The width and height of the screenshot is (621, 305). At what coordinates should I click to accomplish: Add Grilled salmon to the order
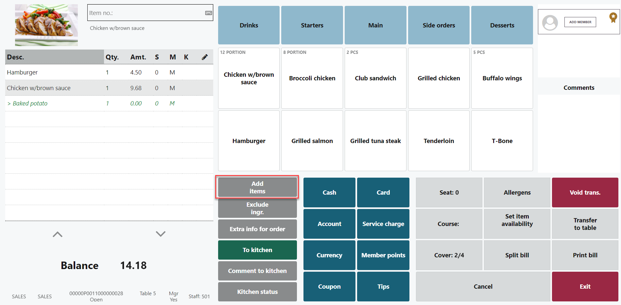click(x=312, y=141)
